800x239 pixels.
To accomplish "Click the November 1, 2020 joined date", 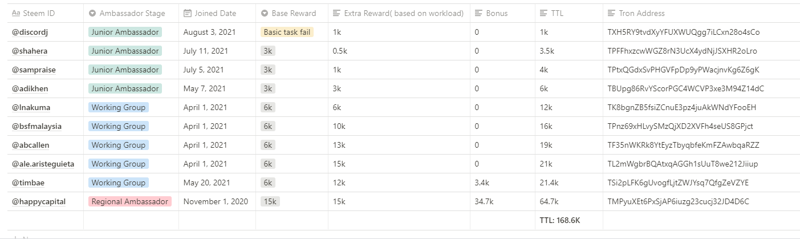I will coord(216,201).
